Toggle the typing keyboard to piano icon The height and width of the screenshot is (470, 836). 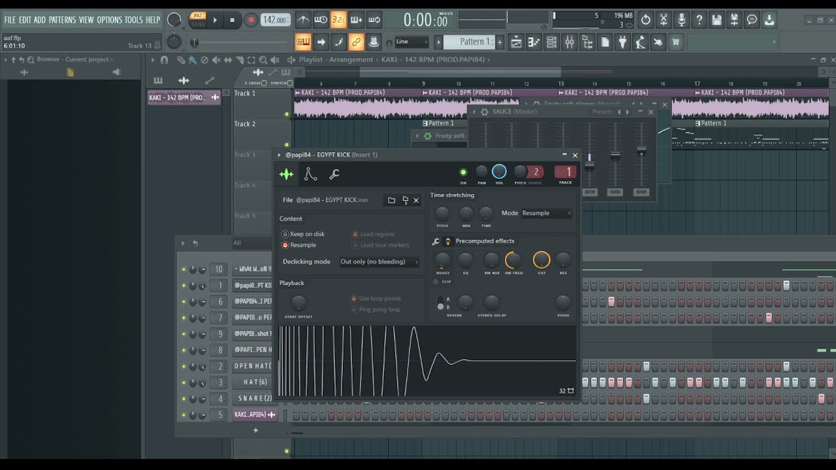[x=303, y=42]
